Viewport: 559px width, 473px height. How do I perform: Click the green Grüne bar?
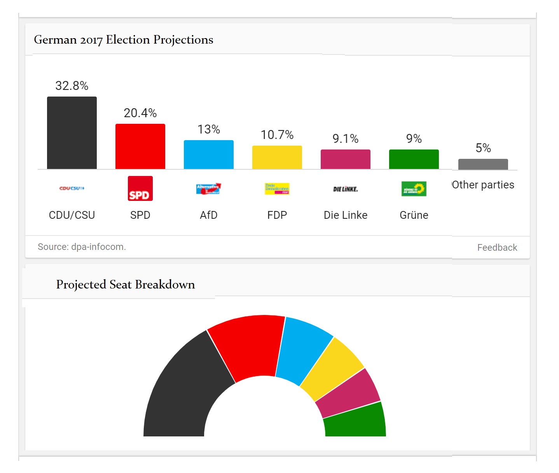414,159
